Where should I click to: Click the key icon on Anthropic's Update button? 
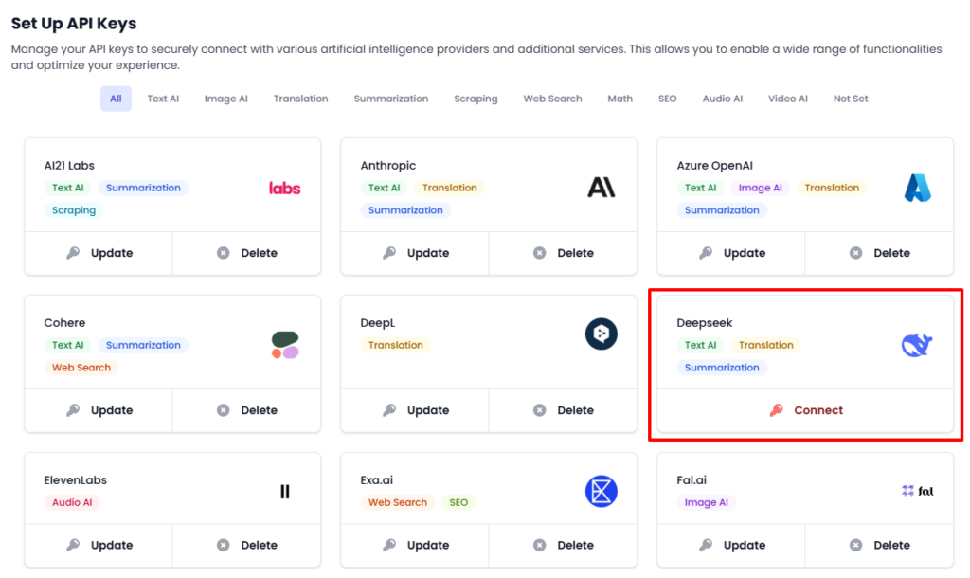pos(388,253)
